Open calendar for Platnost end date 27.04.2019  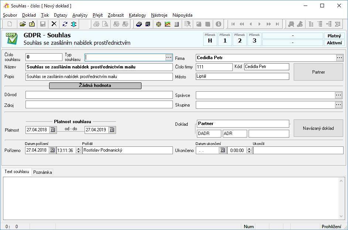112,130
